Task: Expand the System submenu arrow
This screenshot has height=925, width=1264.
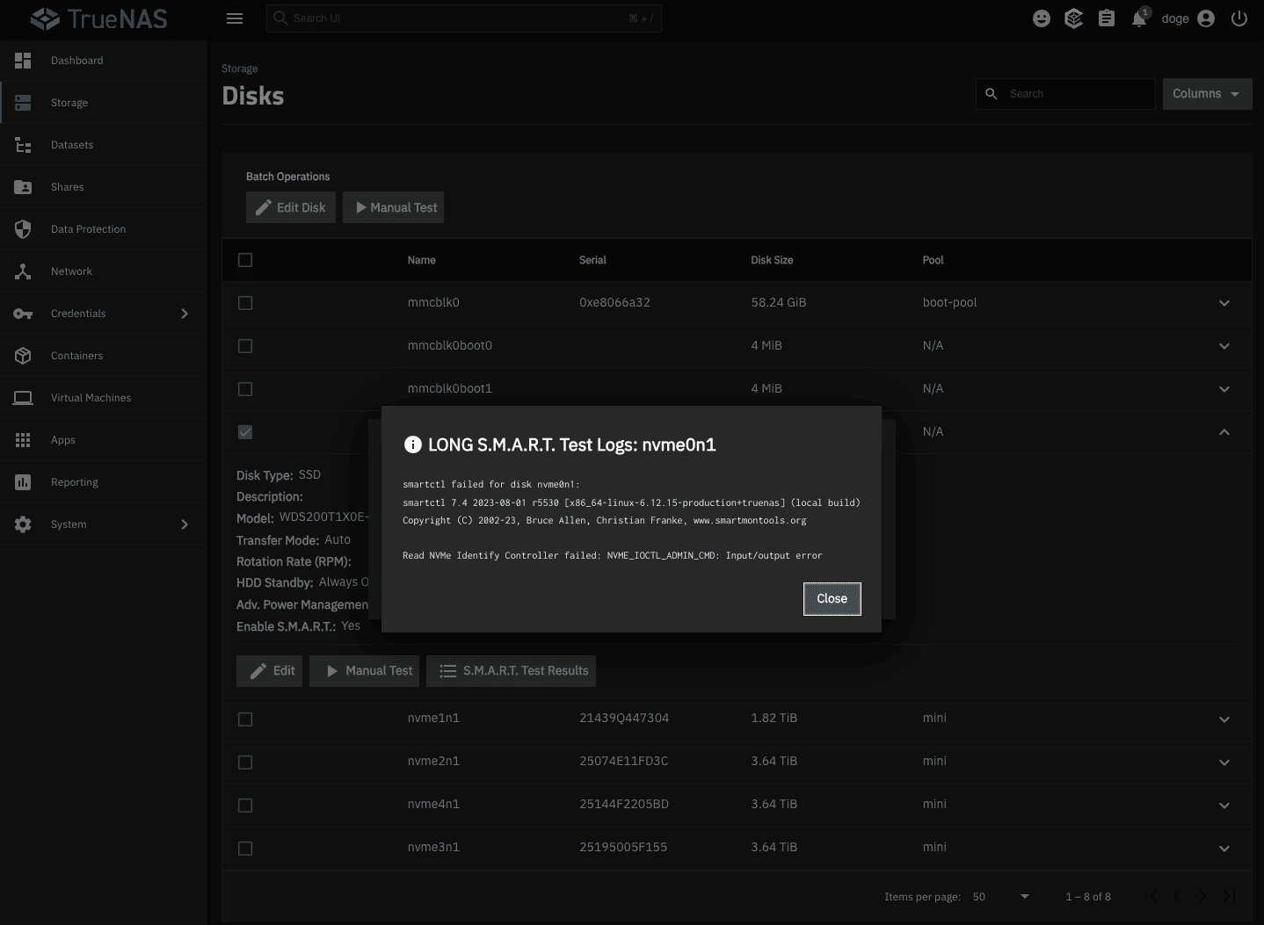Action: pyautogui.click(x=185, y=524)
